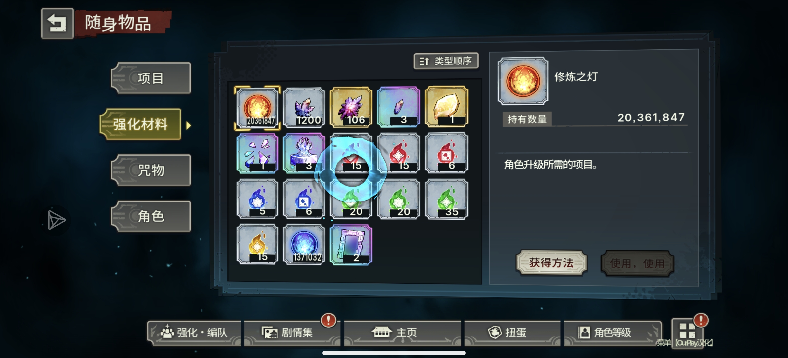Click the back arrow button
The height and width of the screenshot is (358, 788).
(x=57, y=24)
